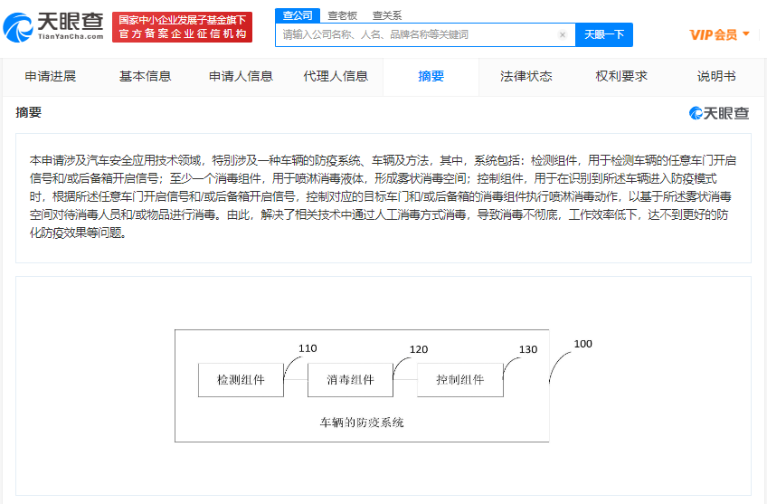Switch to the 查关系 search tab

pyautogui.click(x=387, y=15)
